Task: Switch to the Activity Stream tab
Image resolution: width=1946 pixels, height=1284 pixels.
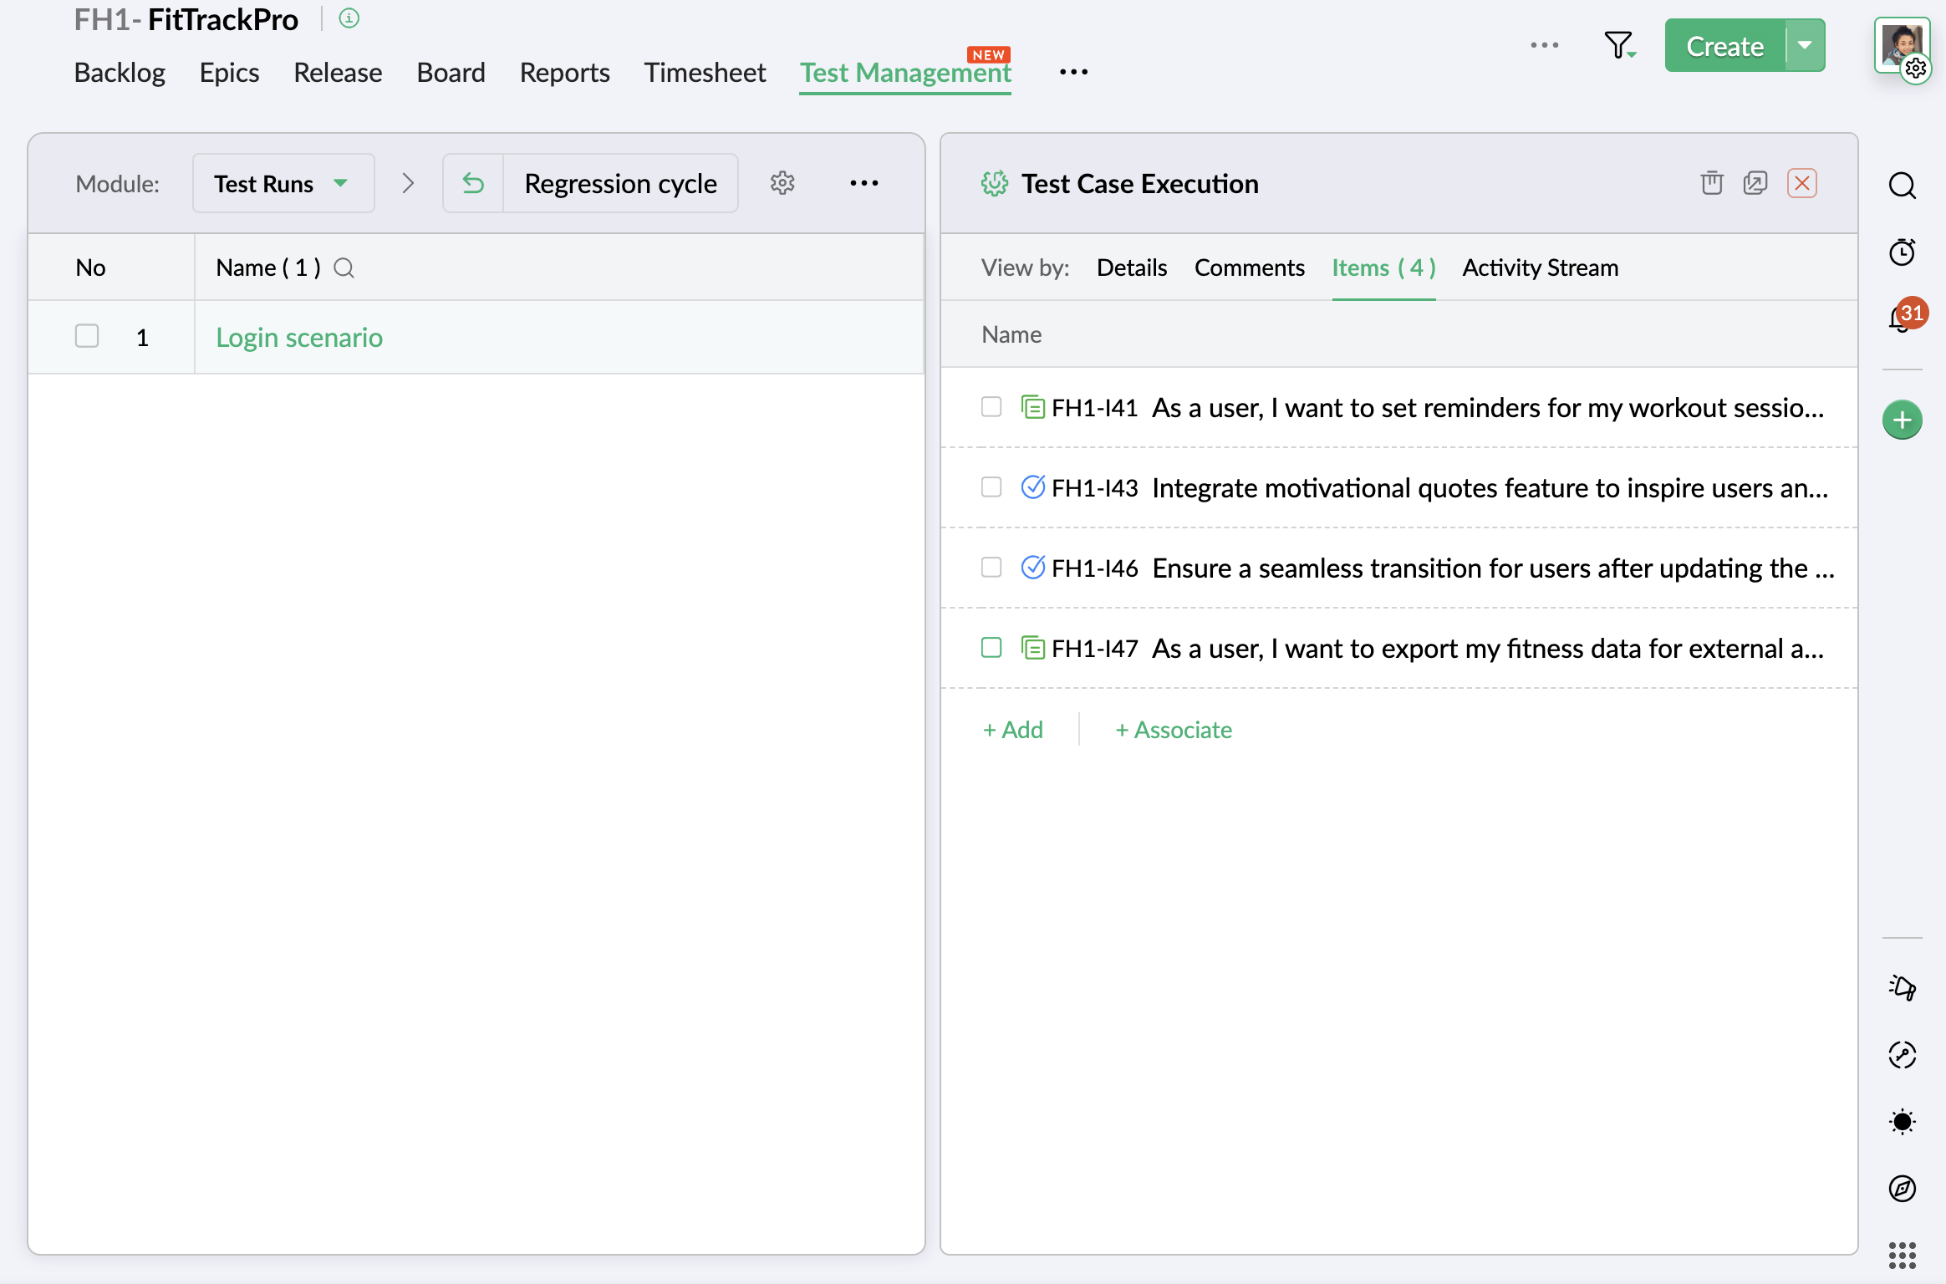Action: click(x=1540, y=267)
